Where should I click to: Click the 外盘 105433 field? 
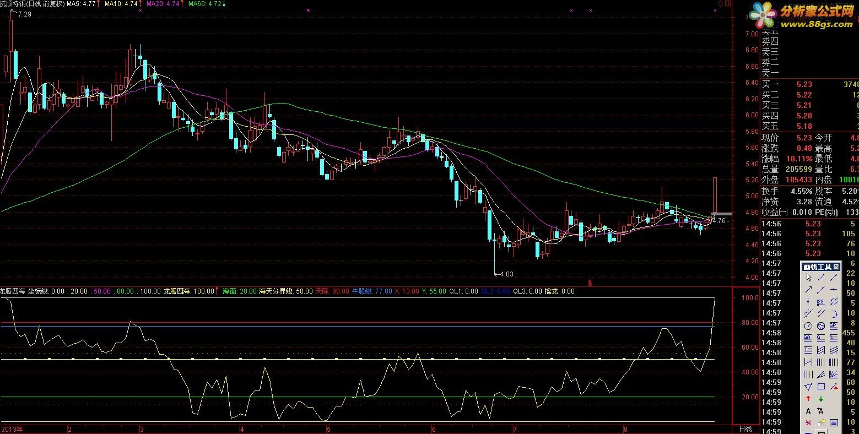point(787,180)
